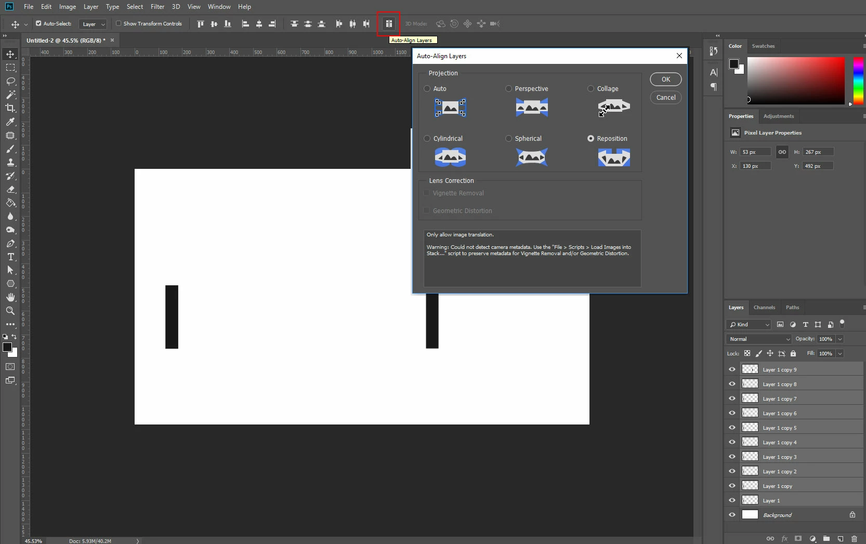Enable Show Transform Controls checkbox
Viewport: 866px width, 544px height.
(119, 23)
